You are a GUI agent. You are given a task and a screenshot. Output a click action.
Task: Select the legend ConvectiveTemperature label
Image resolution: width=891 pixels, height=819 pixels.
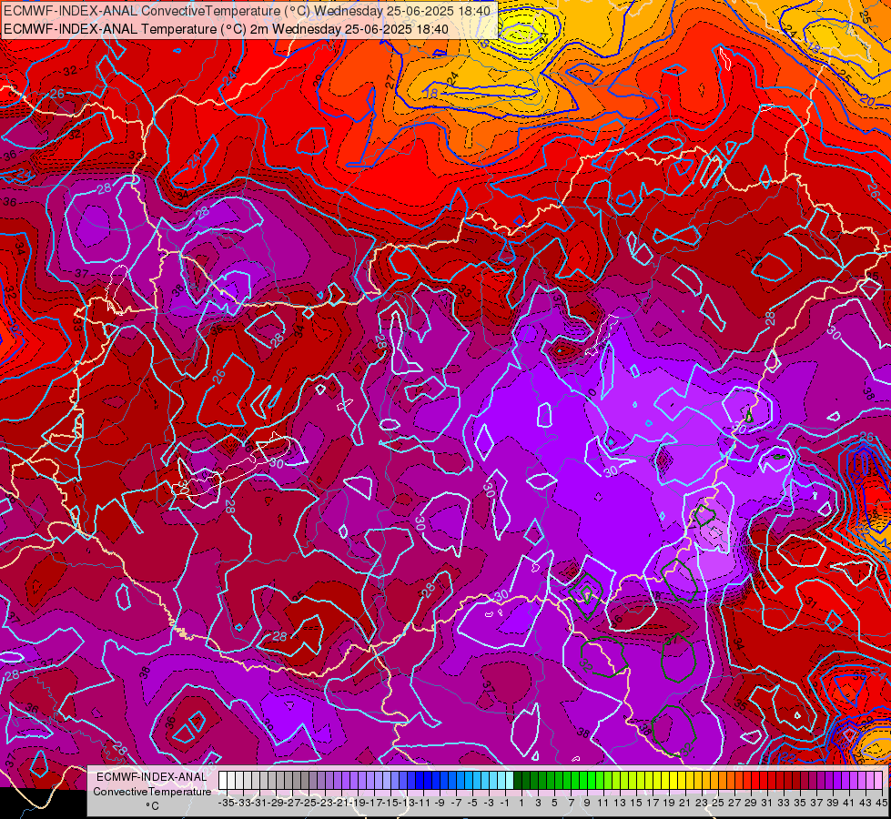point(152,792)
